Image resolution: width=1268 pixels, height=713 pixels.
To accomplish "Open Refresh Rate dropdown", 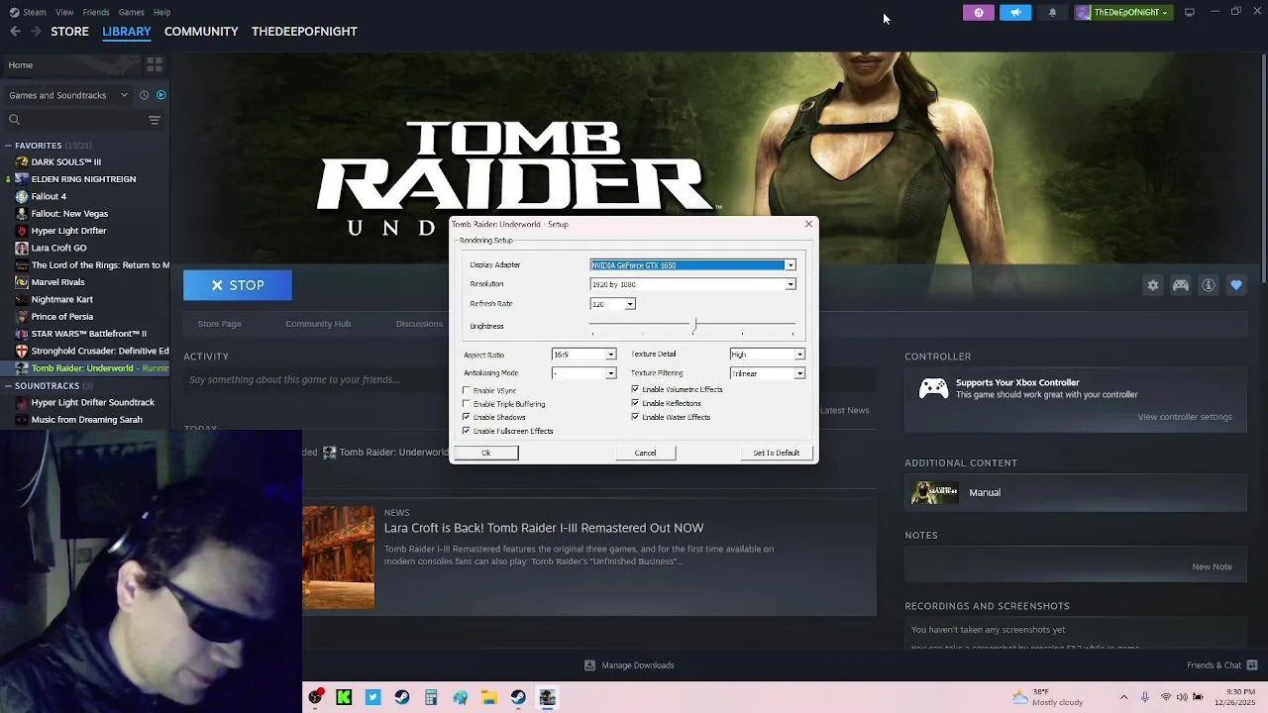I will tap(630, 304).
